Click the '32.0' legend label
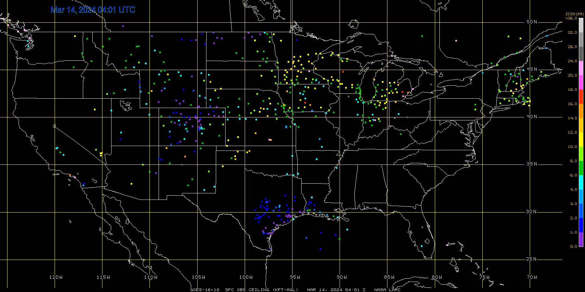Screen dimensions: 585x292 (573, 32)
